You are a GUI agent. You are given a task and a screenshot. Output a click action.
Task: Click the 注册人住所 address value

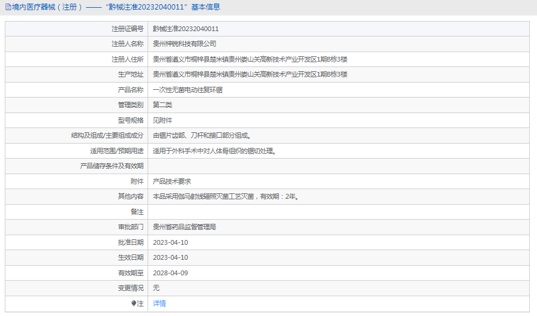(x=250, y=59)
